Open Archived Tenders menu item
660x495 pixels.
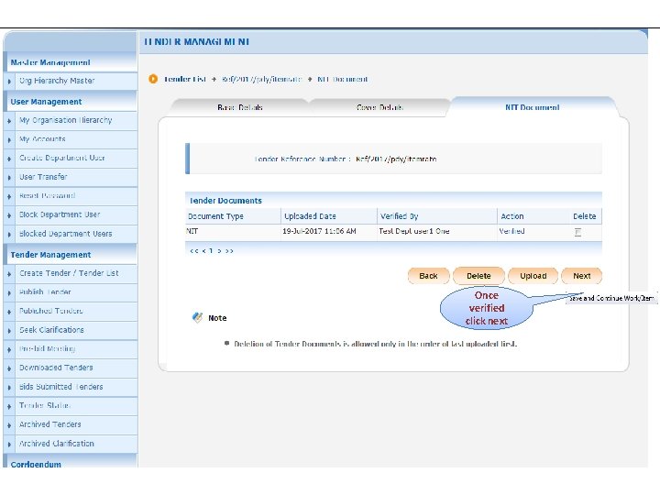pos(50,424)
